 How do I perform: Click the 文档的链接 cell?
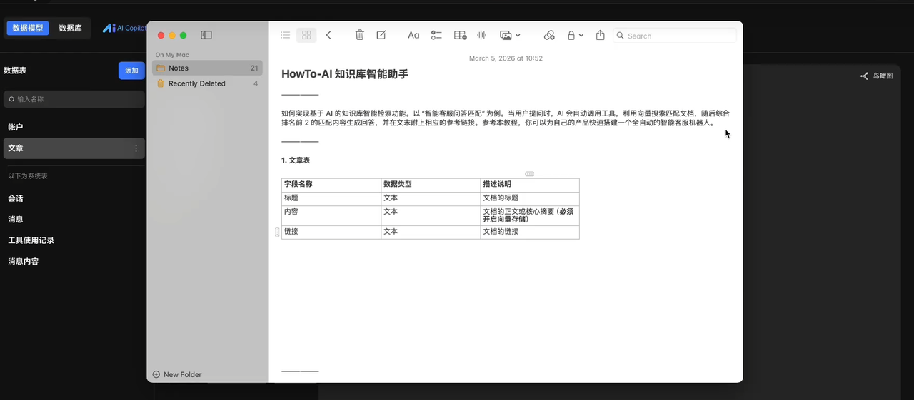[530, 232]
